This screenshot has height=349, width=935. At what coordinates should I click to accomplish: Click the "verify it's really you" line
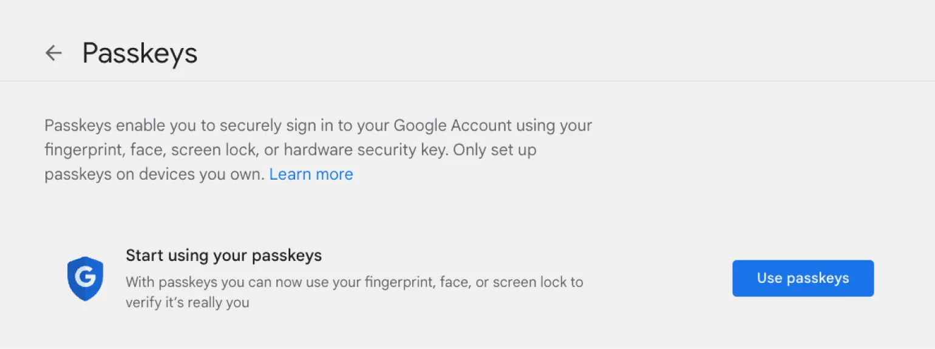(187, 302)
